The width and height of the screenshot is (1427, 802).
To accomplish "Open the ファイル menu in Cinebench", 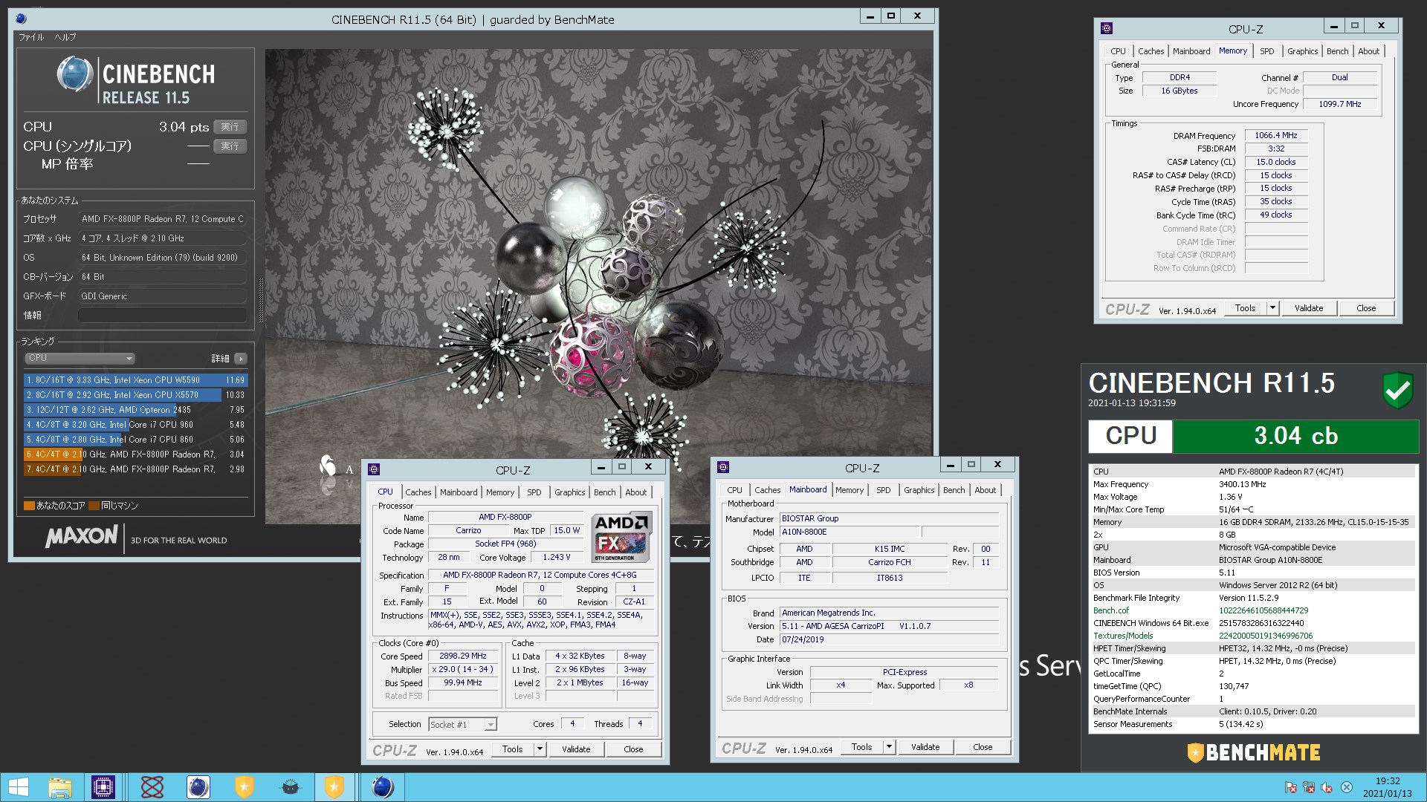I will point(31,37).
